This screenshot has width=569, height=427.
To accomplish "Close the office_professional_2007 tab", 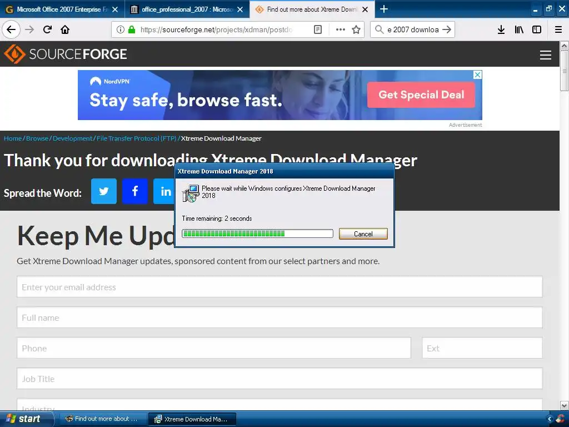I will [240, 9].
